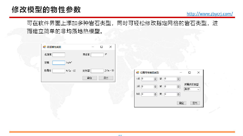Click the j从 start value spinner
This screenshot has height=136, width=243.
coord(147,87)
